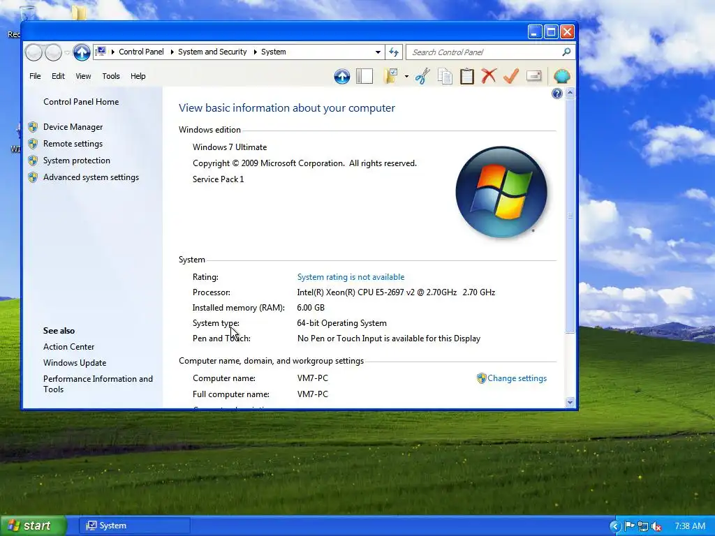Open the recent pages dropdown arrow
Viewport: 715px width, 536px height.
[67, 53]
